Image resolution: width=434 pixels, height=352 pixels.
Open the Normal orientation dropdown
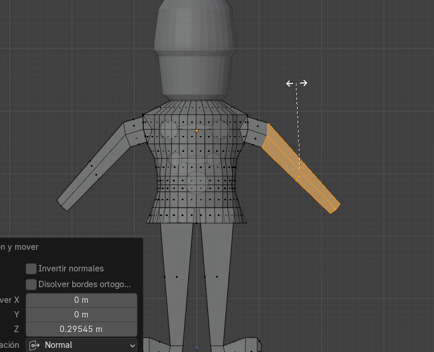(82, 345)
